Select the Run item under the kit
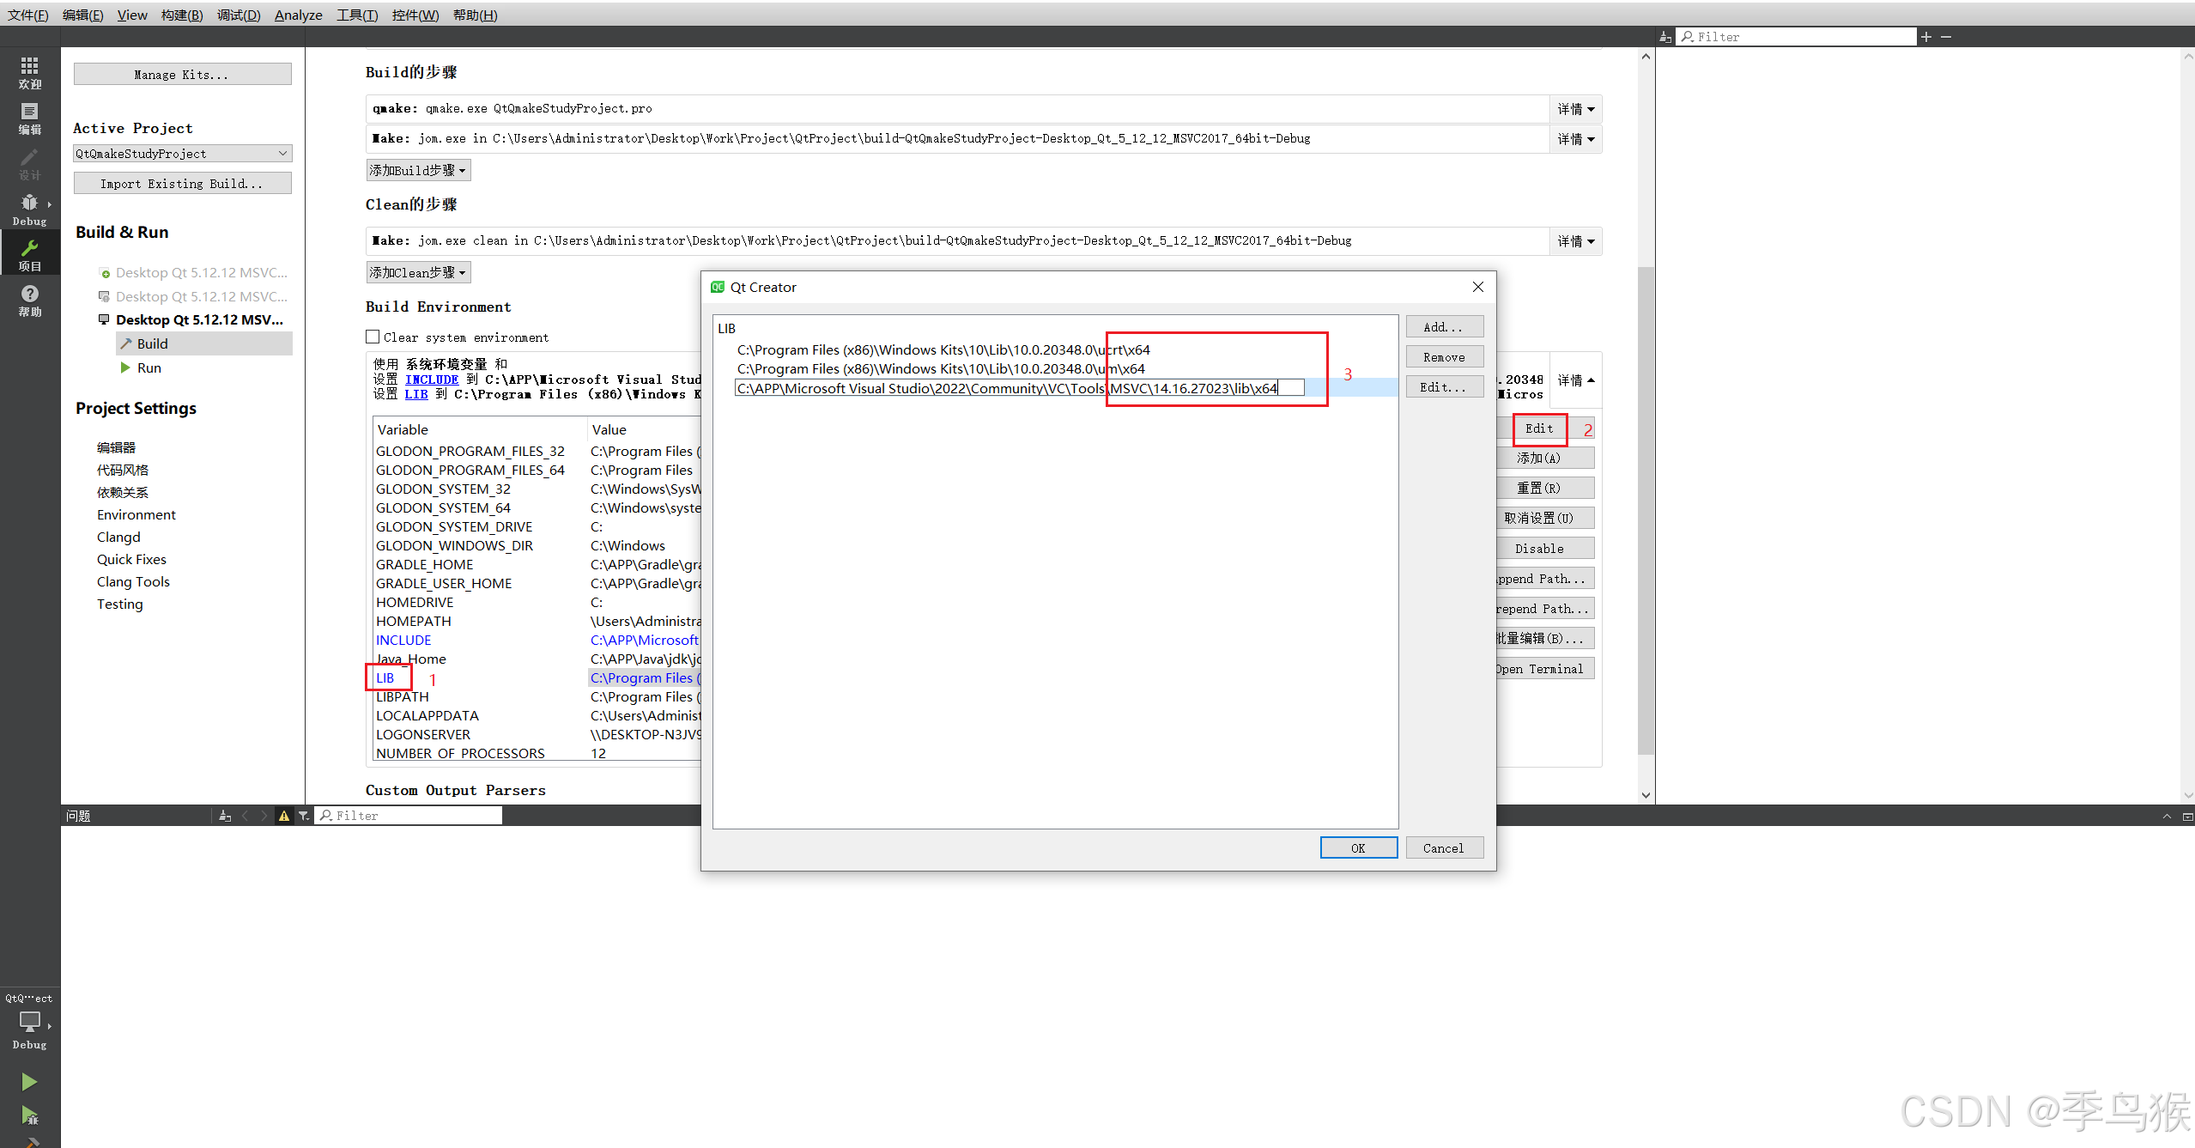 (149, 367)
